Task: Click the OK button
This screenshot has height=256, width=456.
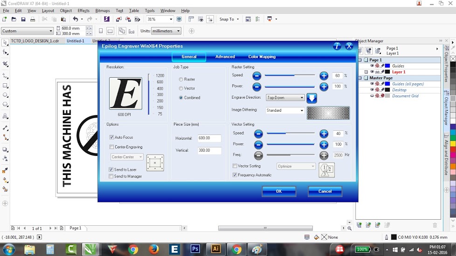Action: coord(279,191)
